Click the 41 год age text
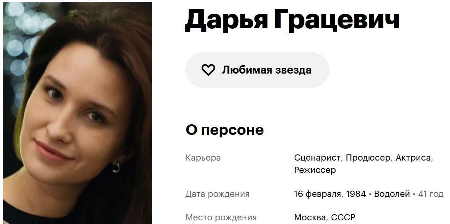The width and height of the screenshot is (450, 224). click(x=431, y=194)
